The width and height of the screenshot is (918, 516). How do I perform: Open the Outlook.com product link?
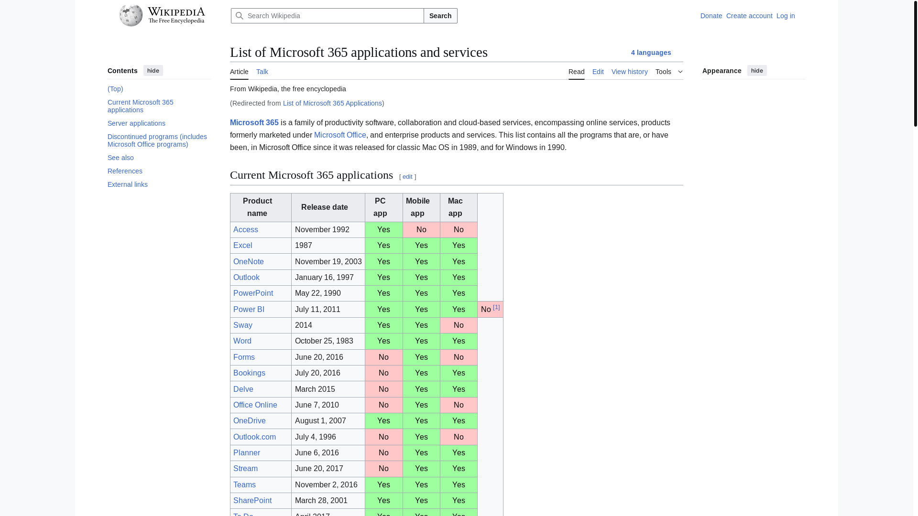click(254, 437)
